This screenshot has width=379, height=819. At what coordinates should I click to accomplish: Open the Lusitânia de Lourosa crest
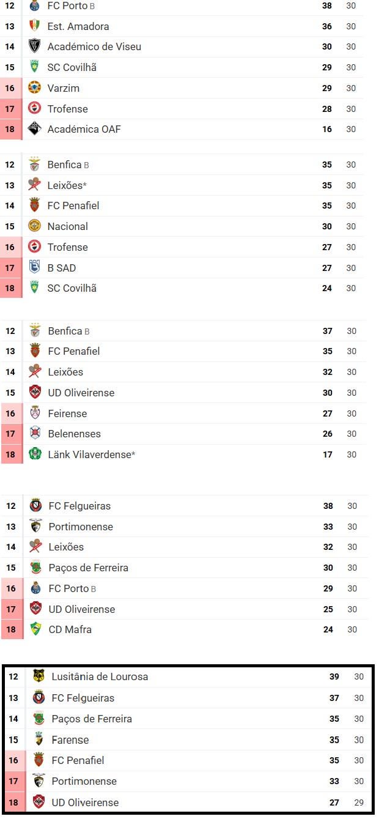39,676
